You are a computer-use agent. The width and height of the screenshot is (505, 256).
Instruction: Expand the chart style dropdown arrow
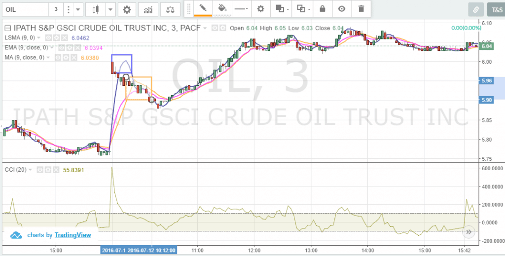tap(110, 9)
